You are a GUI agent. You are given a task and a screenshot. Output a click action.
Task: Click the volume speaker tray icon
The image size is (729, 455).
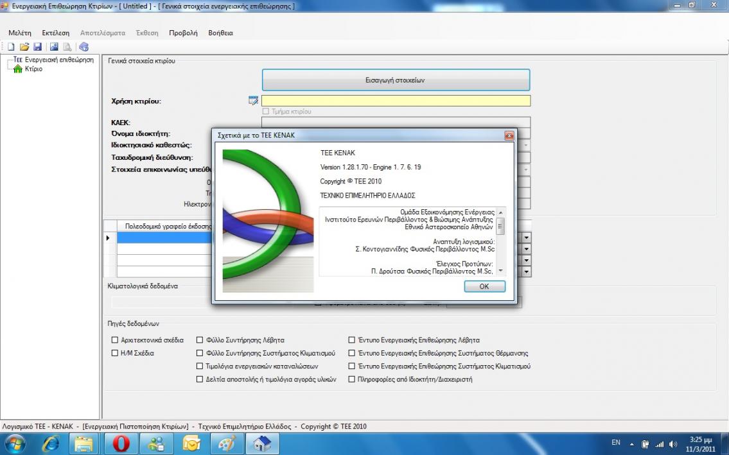(x=672, y=444)
